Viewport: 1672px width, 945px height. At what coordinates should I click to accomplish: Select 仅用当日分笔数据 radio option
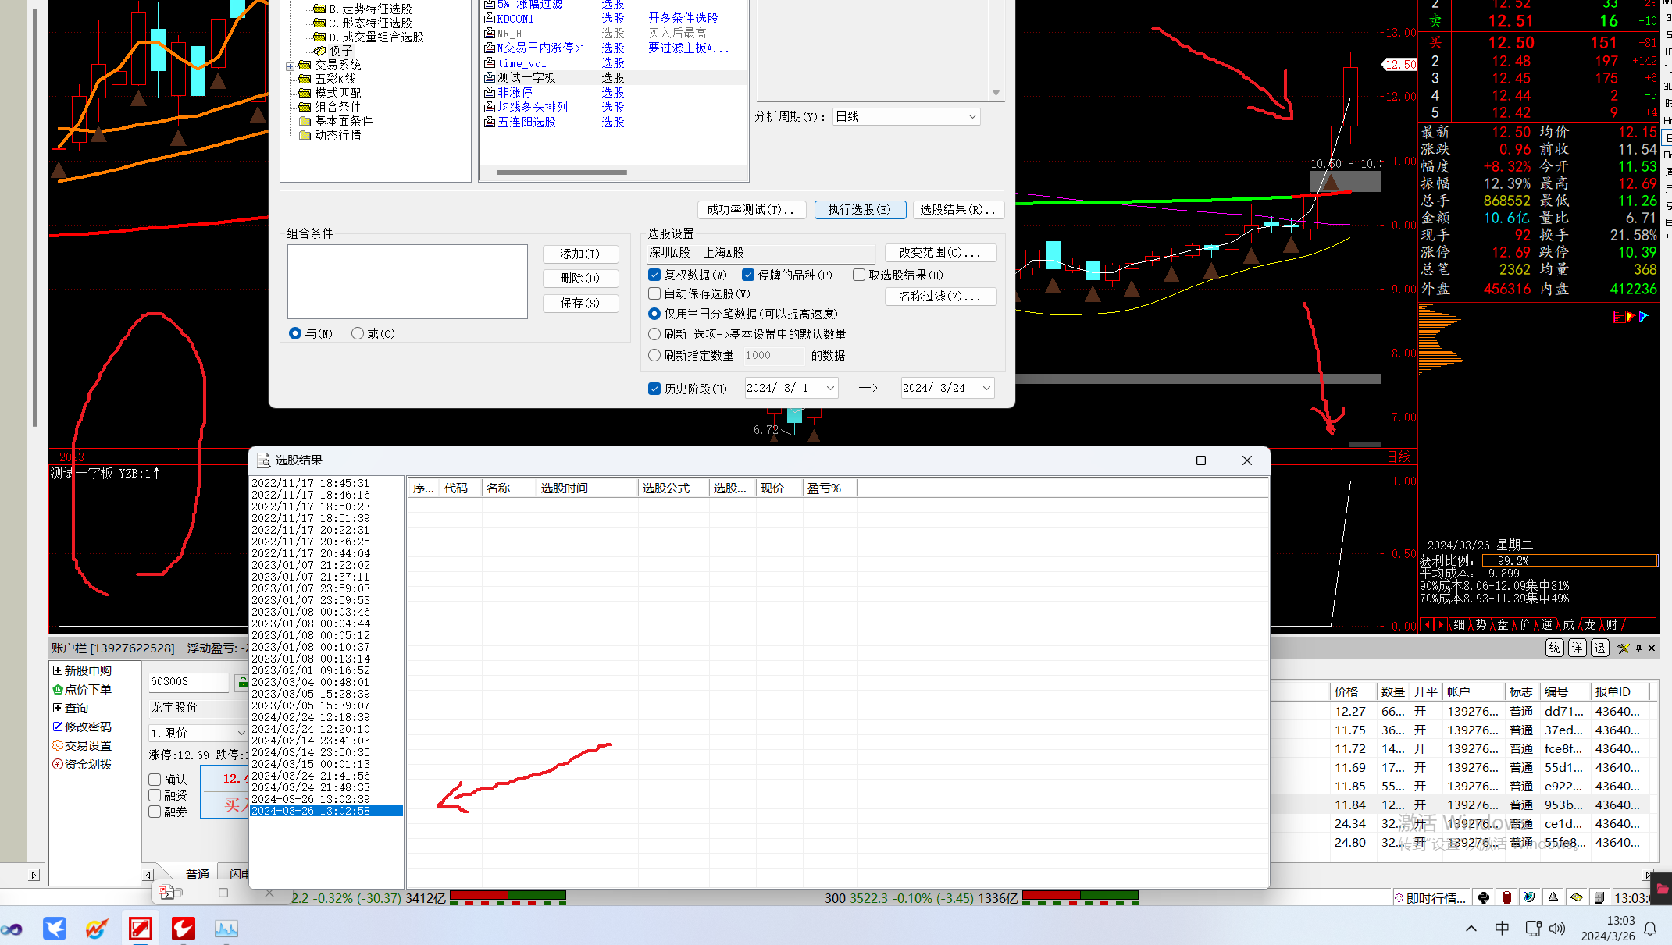(x=654, y=314)
